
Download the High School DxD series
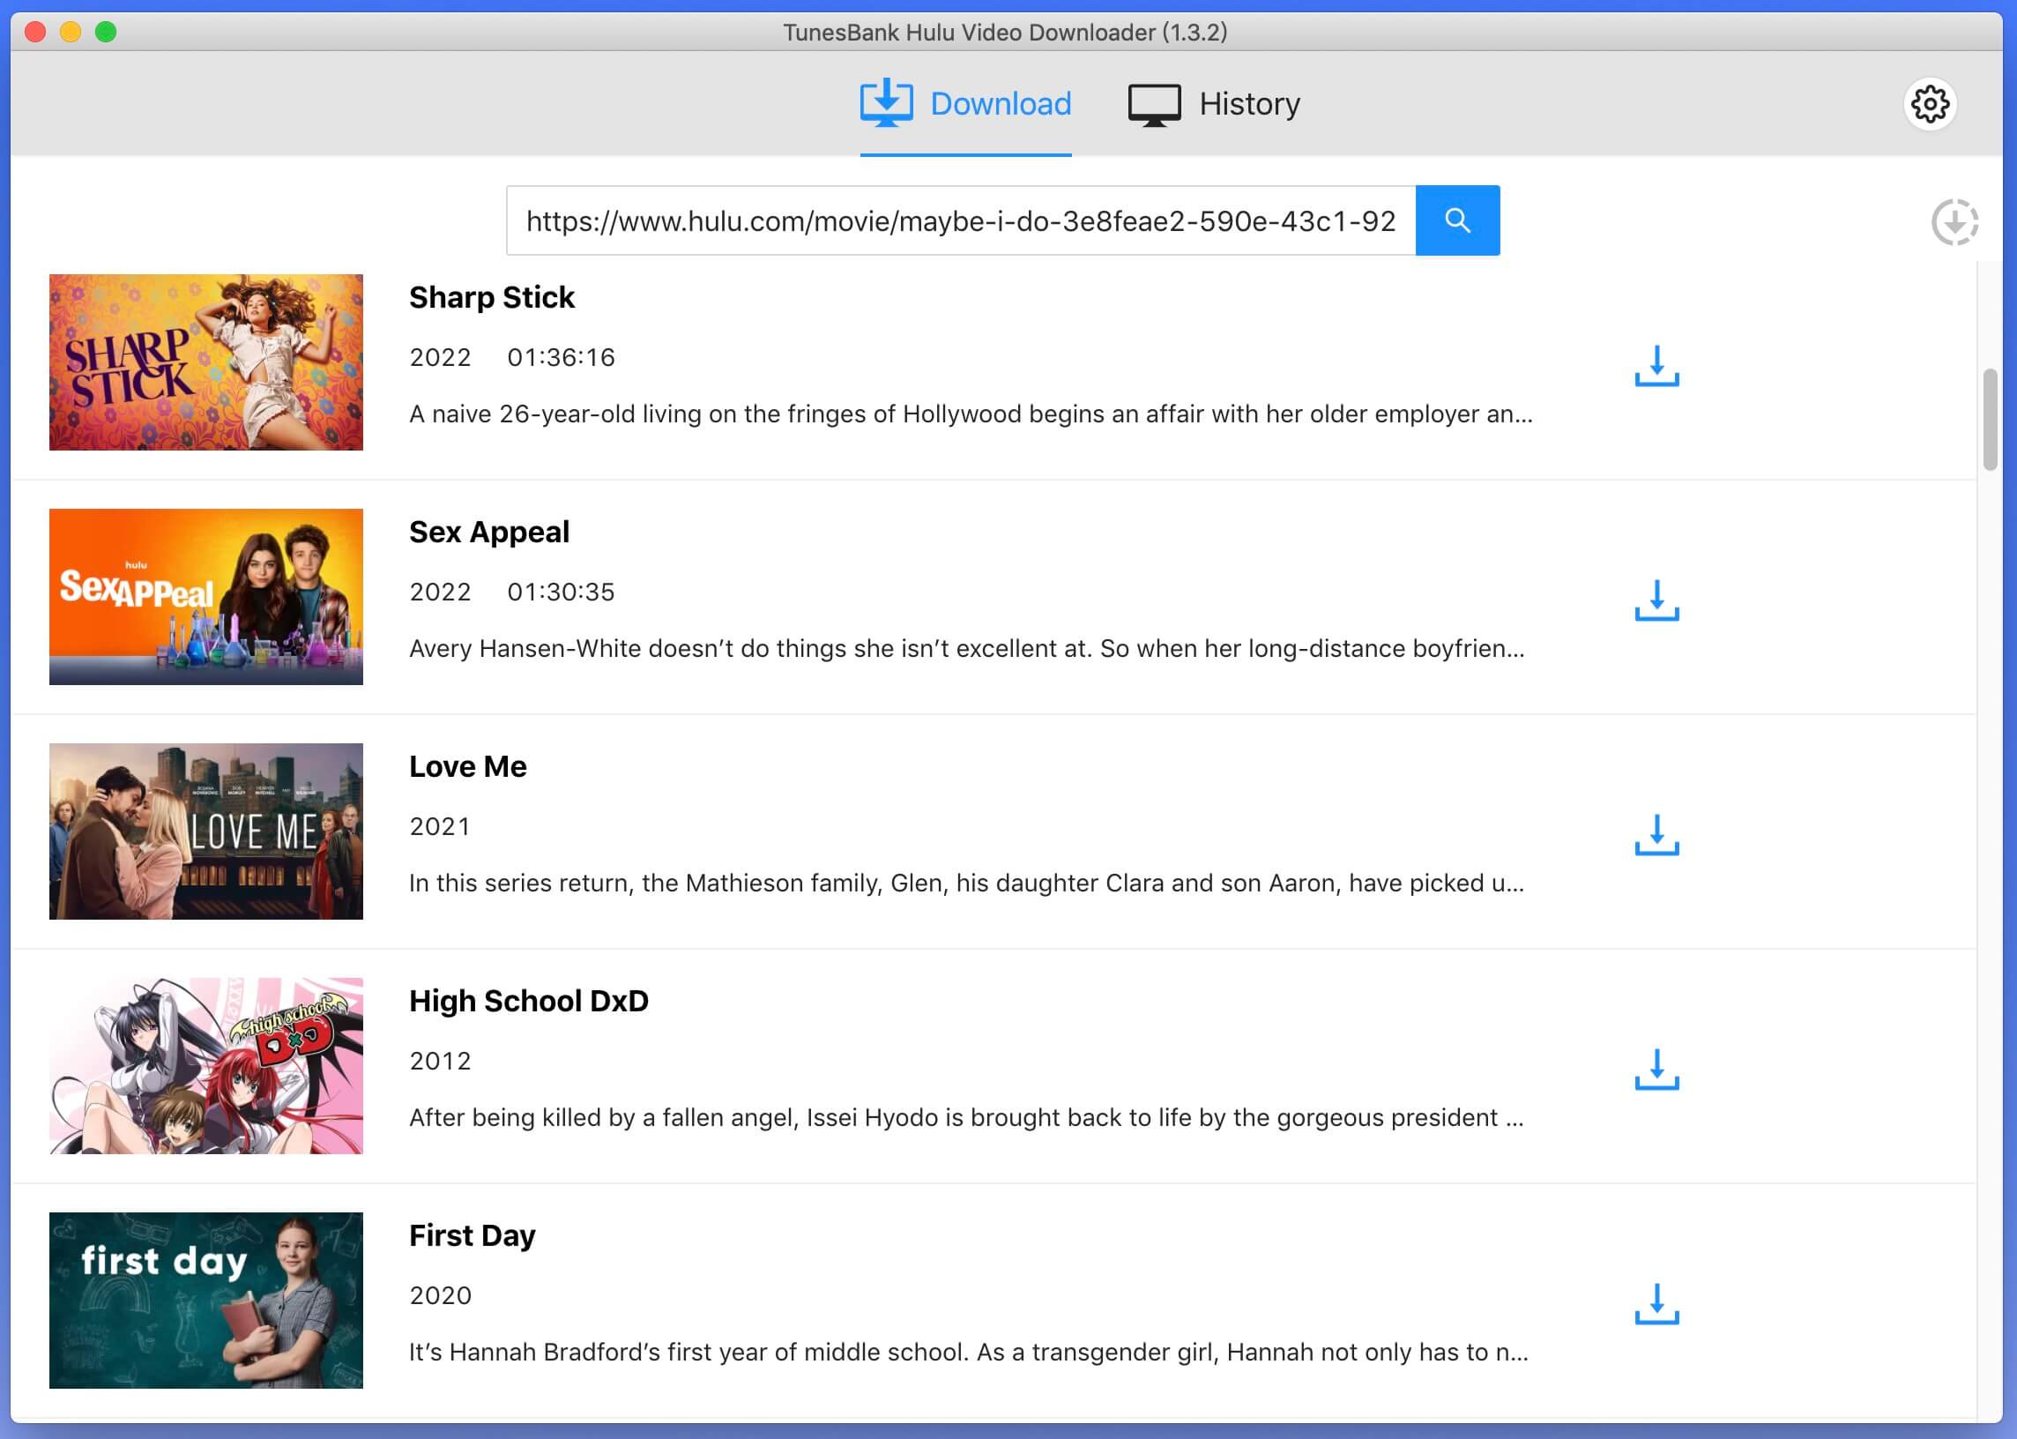click(x=1656, y=1070)
